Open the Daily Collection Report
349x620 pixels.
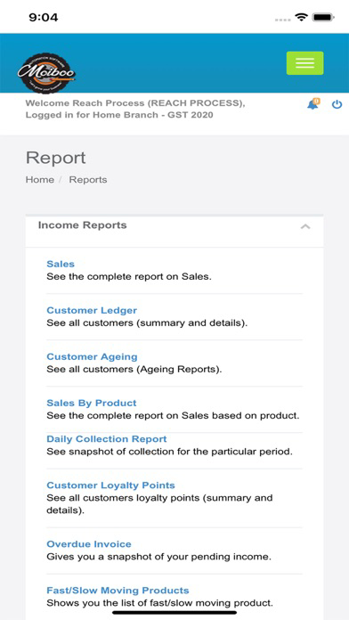[107, 439]
